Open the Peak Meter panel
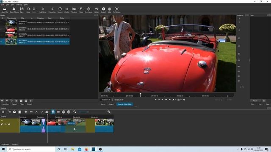The width and height of the screenshot is (271, 152). (x=42, y=10)
